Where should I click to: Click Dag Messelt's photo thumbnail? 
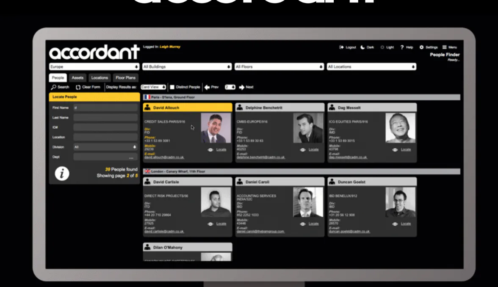[400, 128]
